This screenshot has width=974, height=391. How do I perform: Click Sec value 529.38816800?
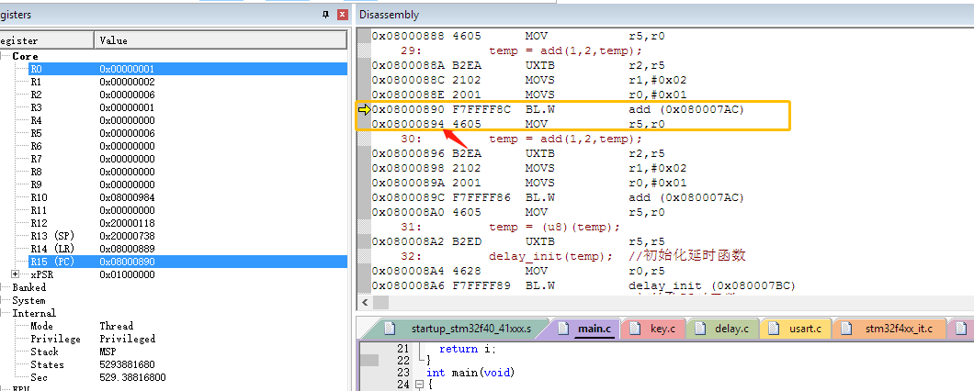click(x=133, y=377)
